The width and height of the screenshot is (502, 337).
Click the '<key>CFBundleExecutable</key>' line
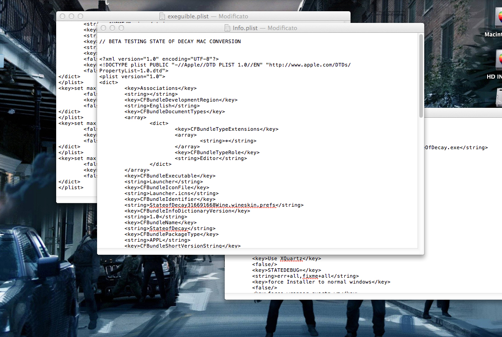[x=170, y=176]
